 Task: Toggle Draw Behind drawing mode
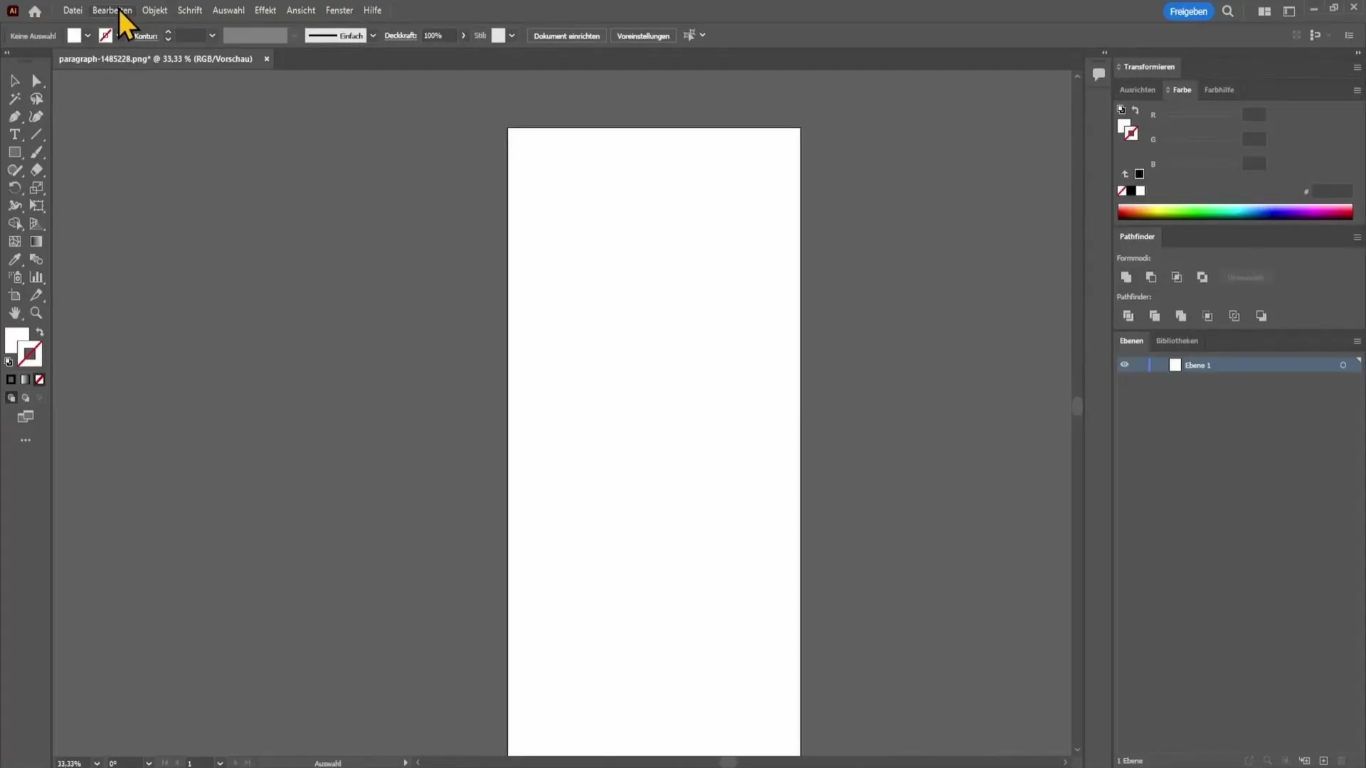pyautogui.click(x=26, y=398)
